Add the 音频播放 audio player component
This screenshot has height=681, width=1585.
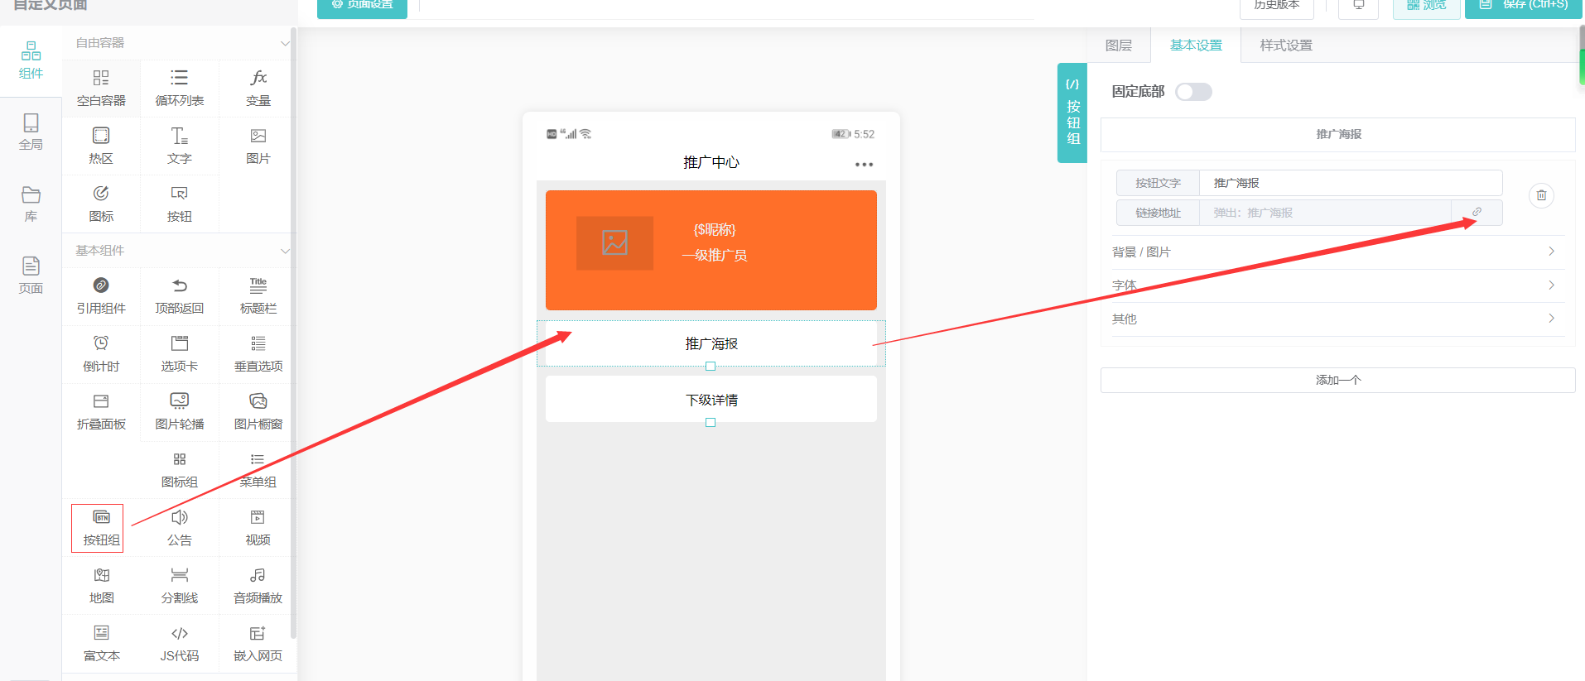click(258, 585)
